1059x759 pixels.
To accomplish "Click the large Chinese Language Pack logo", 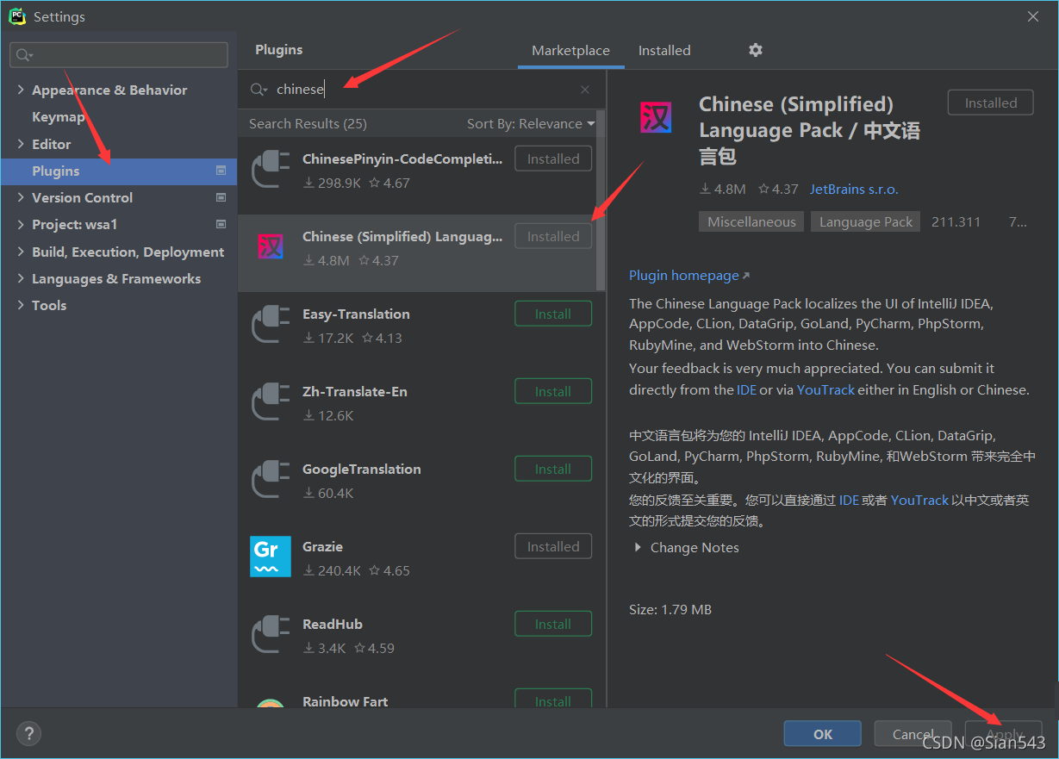I will click(656, 117).
